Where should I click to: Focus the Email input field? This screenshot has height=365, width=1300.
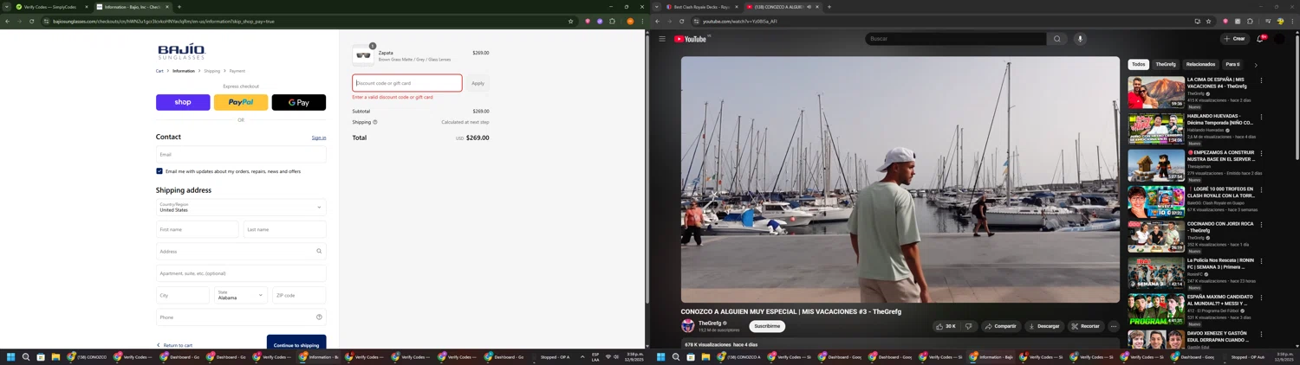(x=241, y=154)
